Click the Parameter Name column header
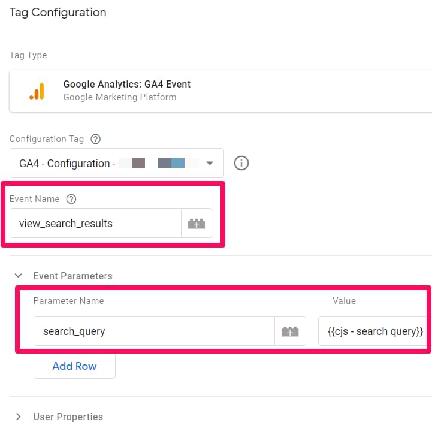The height and width of the screenshot is (437, 432). pyautogui.click(x=68, y=301)
